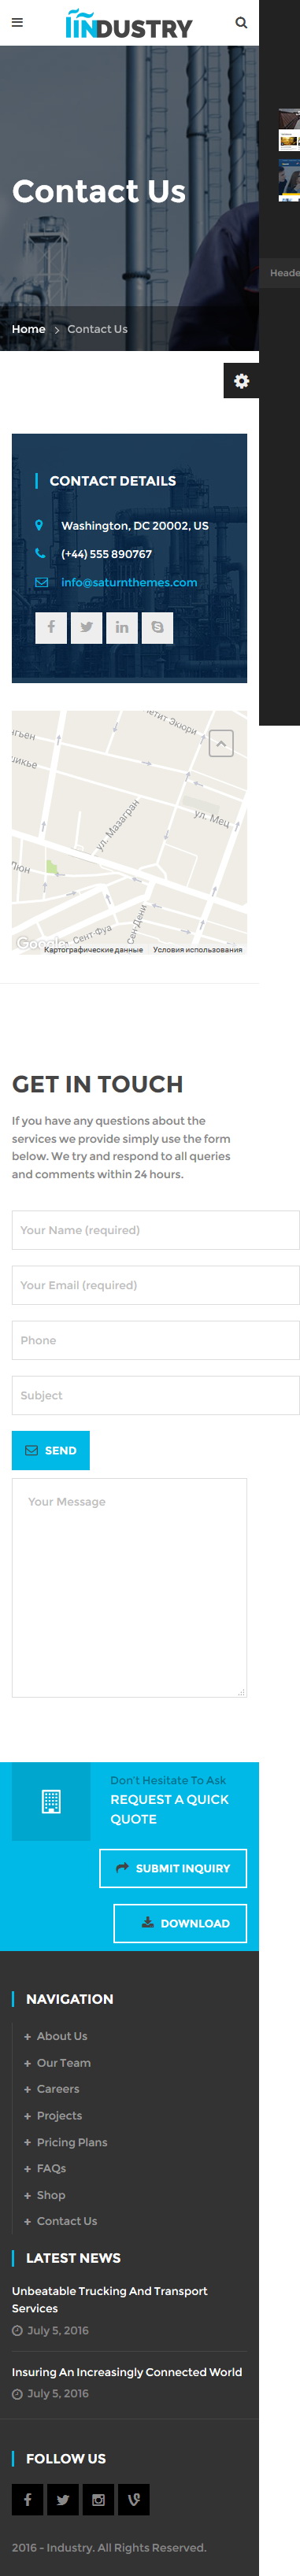Click the info@saturnthemes.com email link
Screen dimensions: 300x2576
[129, 582]
